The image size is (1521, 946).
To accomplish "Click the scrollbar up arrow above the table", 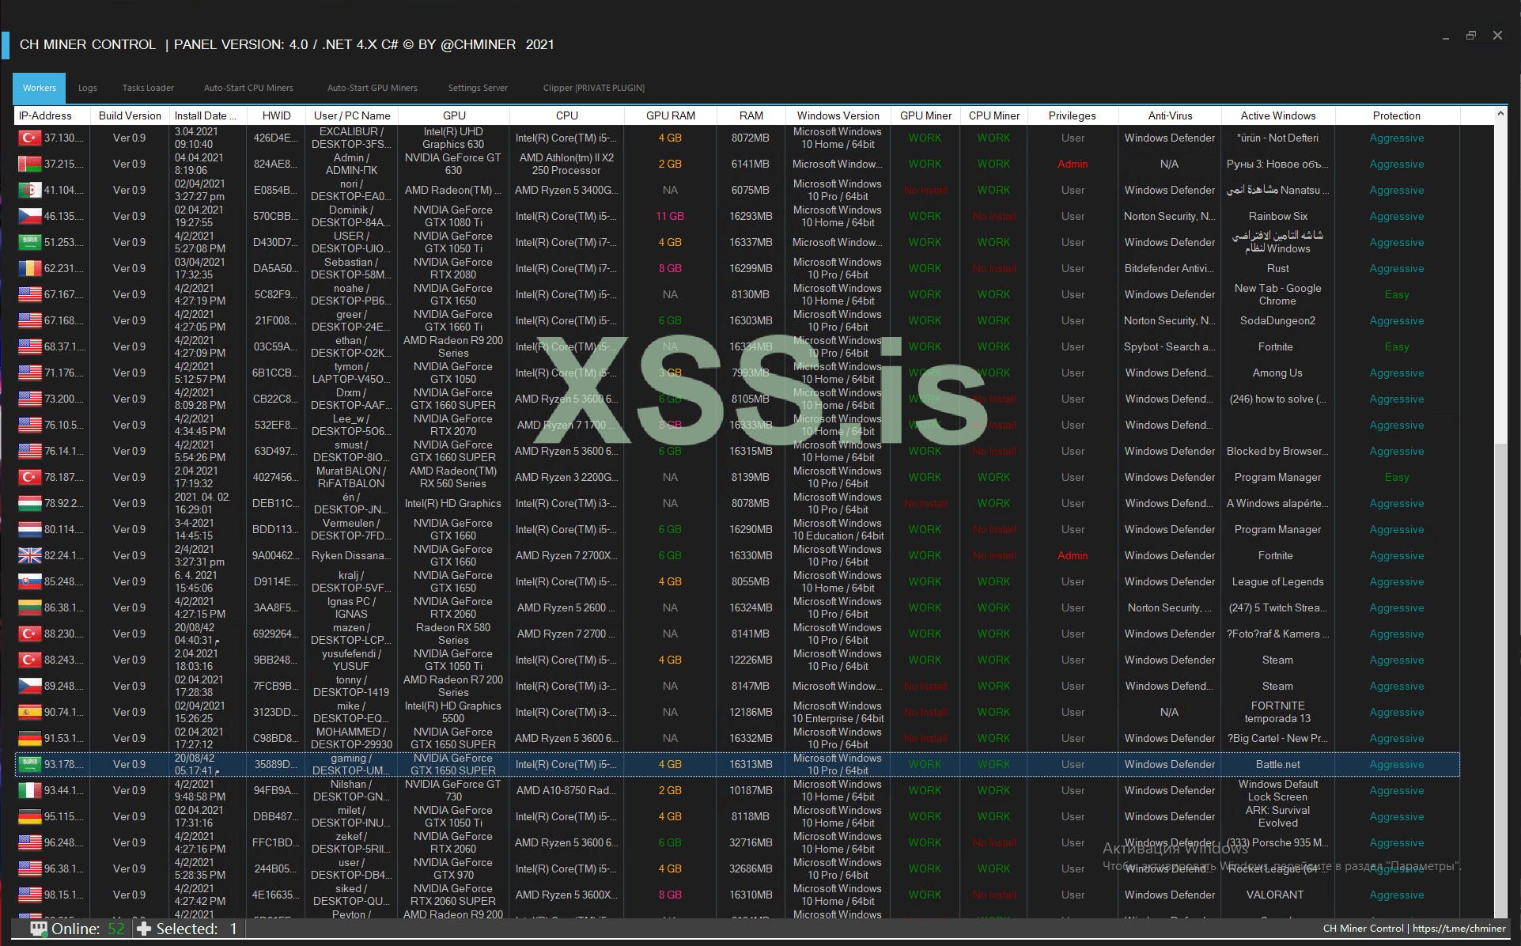I will tap(1500, 115).
